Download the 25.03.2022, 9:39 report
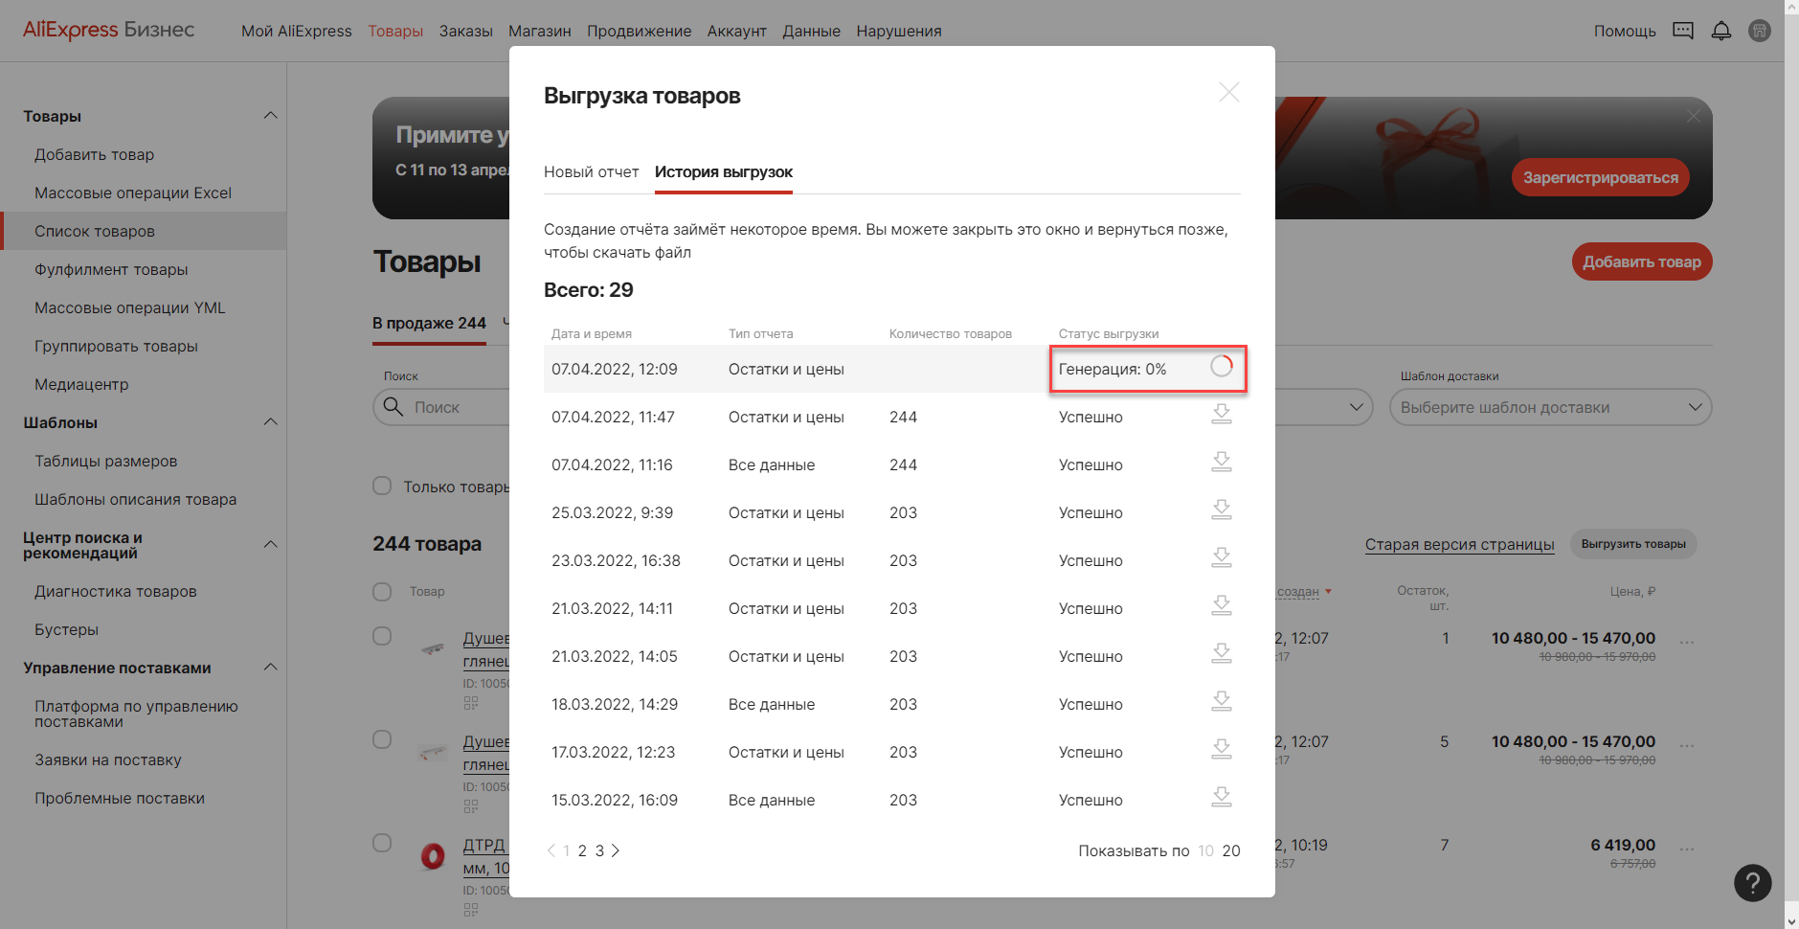Image resolution: width=1799 pixels, height=929 pixels. click(x=1222, y=510)
